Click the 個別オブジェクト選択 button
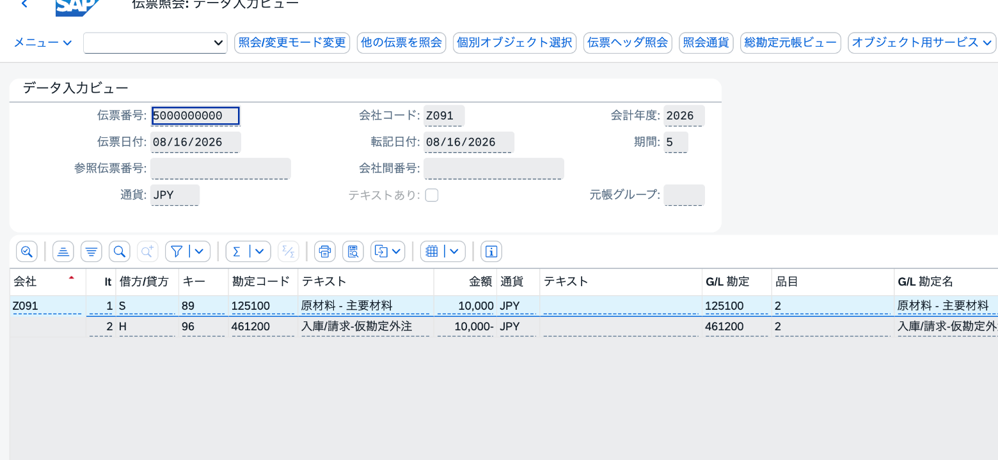 (x=515, y=43)
